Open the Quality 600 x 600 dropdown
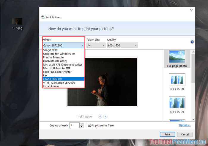Screen dimensions: 208x146 [122, 45]
